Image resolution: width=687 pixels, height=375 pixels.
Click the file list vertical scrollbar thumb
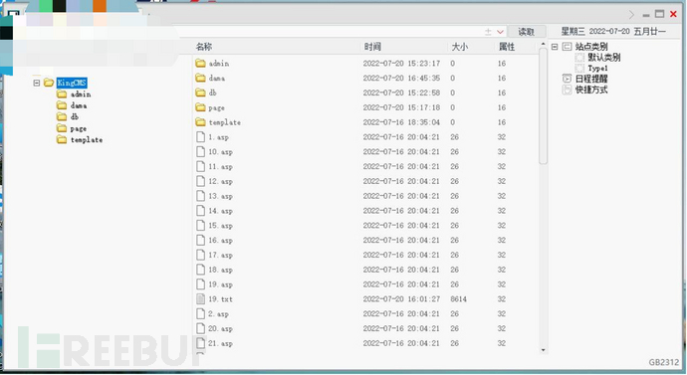pyautogui.click(x=543, y=105)
